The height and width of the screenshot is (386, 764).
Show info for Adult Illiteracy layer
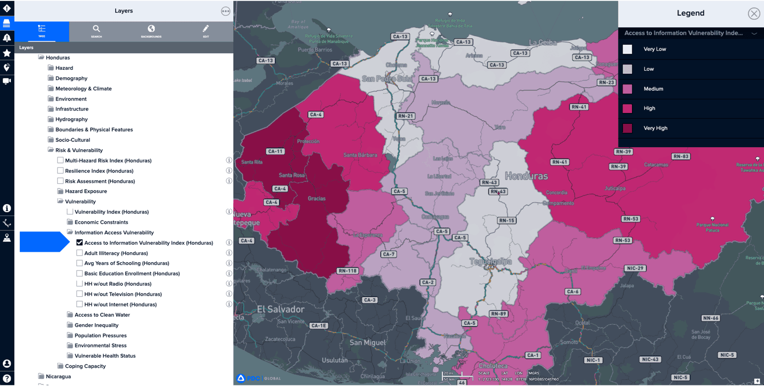point(229,253)
